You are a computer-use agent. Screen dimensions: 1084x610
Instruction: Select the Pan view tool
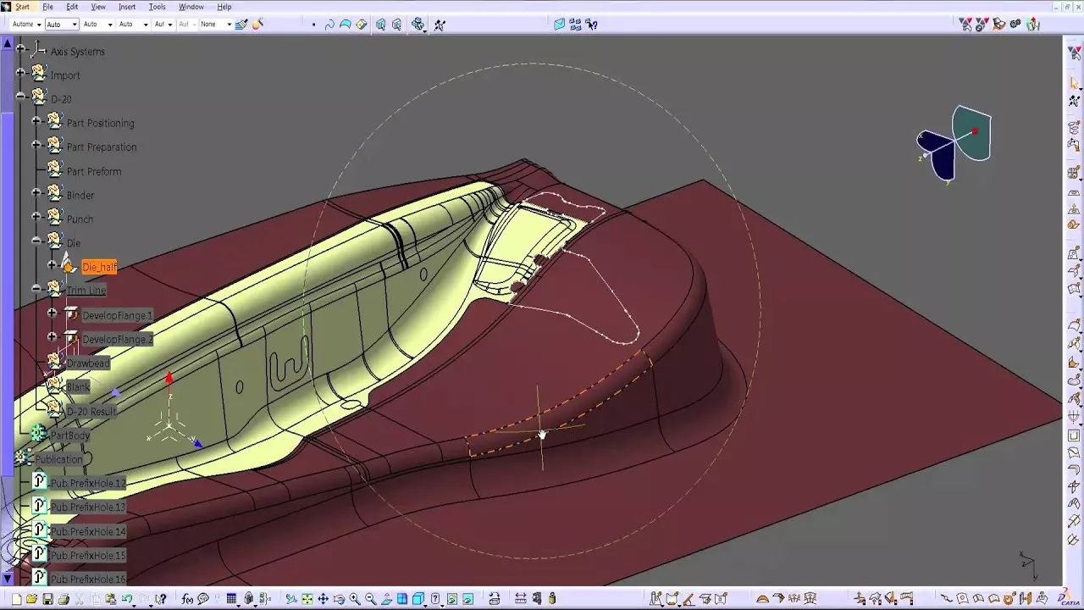pos(323,599)
